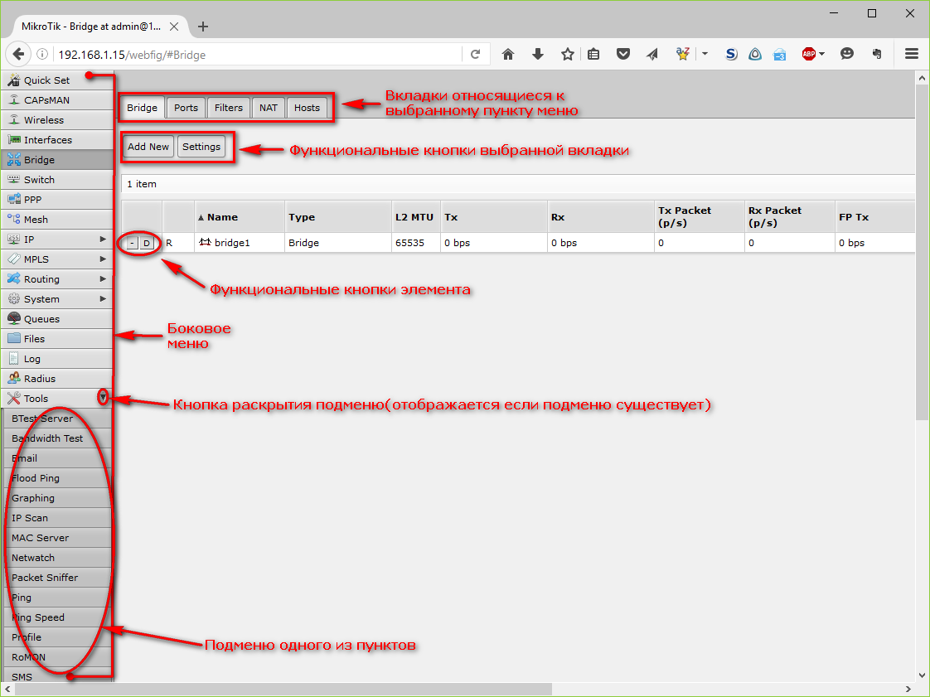Open the Flood Ping tool
930x697 pixels.
57,478
